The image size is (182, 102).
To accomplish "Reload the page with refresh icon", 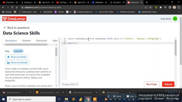I will tap(12, 7).
